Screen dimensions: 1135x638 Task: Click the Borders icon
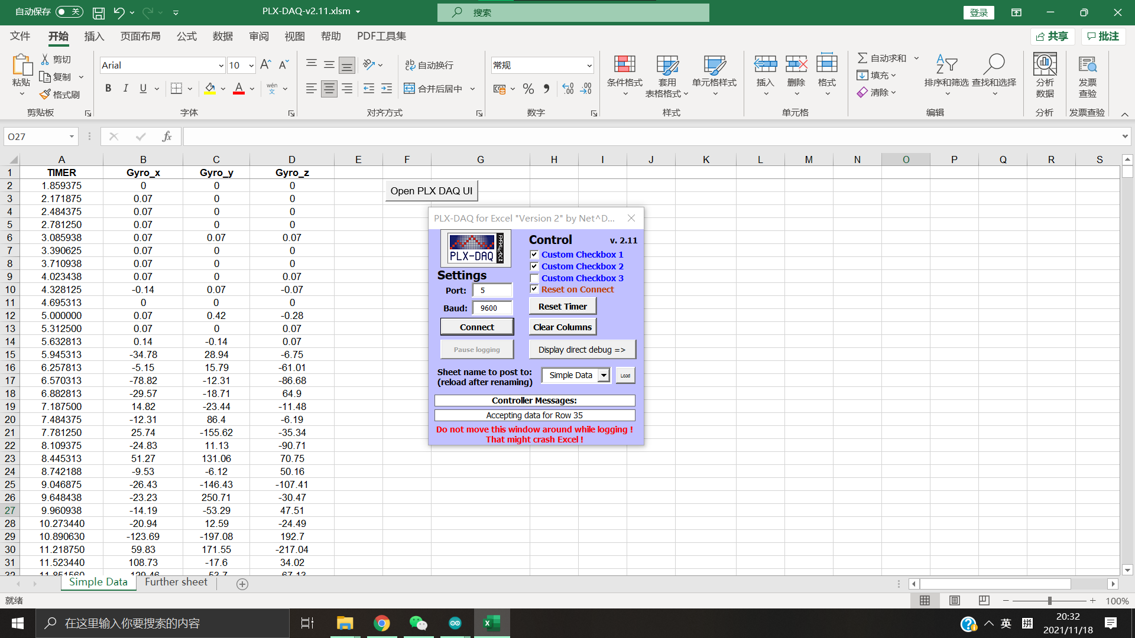(x=176, y=89)
